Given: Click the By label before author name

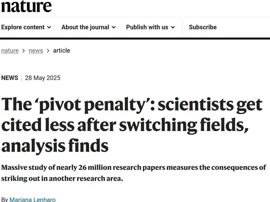Looking at the screenshot, I should 4,200.
